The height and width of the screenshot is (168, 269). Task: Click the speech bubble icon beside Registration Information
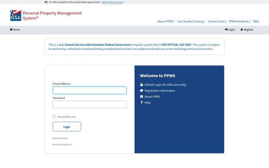[142, 90]
